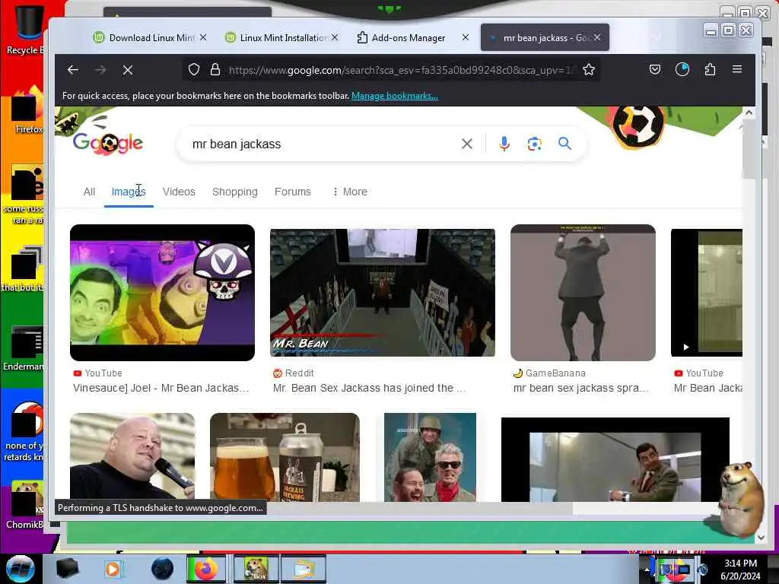Open the GameBanana spray image thumbnail
The width and height of the screenshot is (779, 584).
coord(583,293)
